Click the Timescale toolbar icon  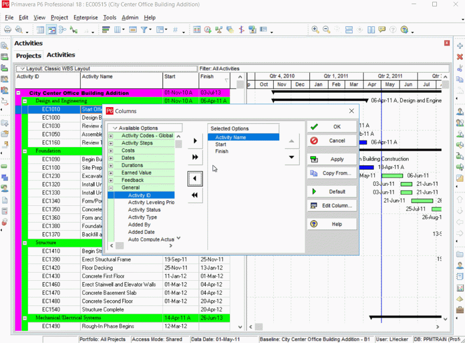click(x=133, y=30)
